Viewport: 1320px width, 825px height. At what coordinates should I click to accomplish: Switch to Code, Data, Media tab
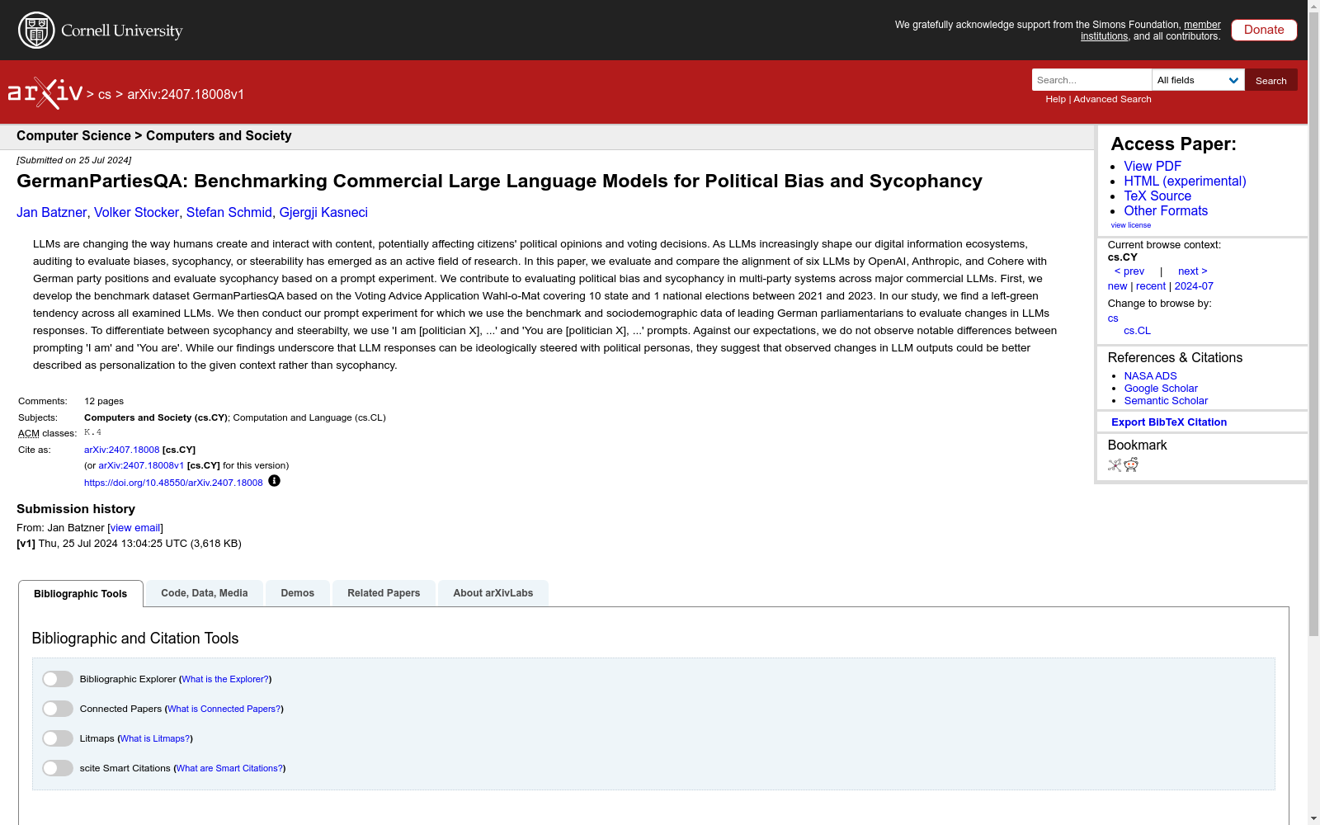pyautogui.click(x=205, y=593)
